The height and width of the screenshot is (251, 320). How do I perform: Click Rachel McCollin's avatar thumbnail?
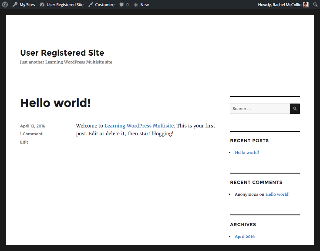(x=306, y=4)
